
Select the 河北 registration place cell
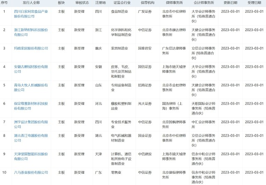99,104
